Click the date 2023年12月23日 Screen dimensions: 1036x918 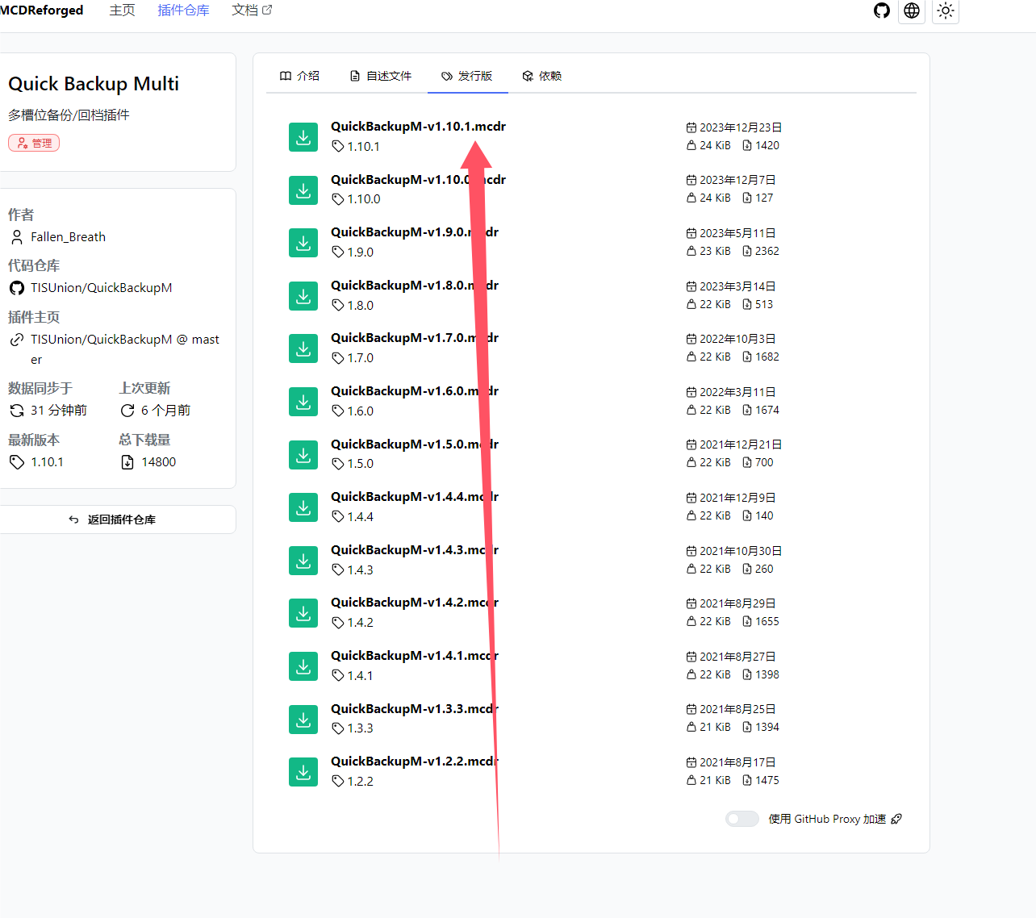pyautogui.click(x=741, y=127)
